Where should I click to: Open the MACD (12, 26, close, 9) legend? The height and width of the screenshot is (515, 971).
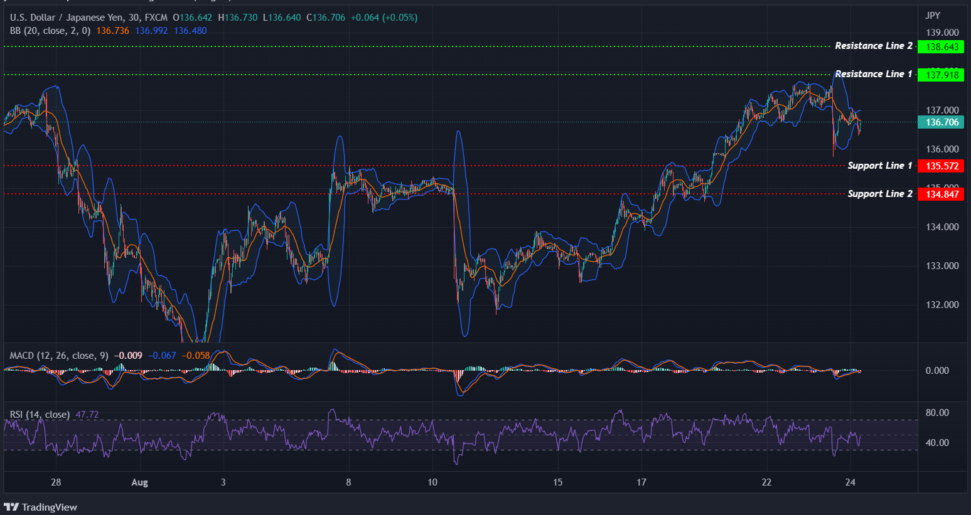pyautogui.click(x=60, y=355)
